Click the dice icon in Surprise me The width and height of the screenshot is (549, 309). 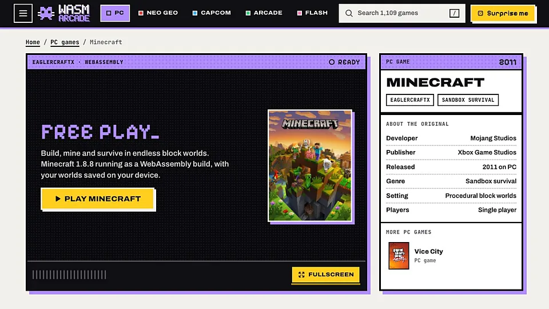click(x=480, y=13)
